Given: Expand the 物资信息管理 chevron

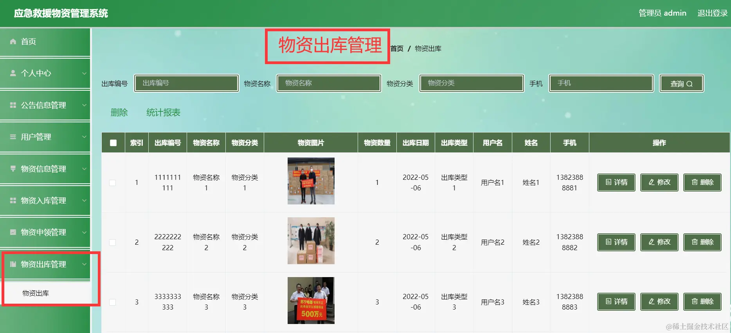Looking at the screenshot, I should click(x=84, y=169).
